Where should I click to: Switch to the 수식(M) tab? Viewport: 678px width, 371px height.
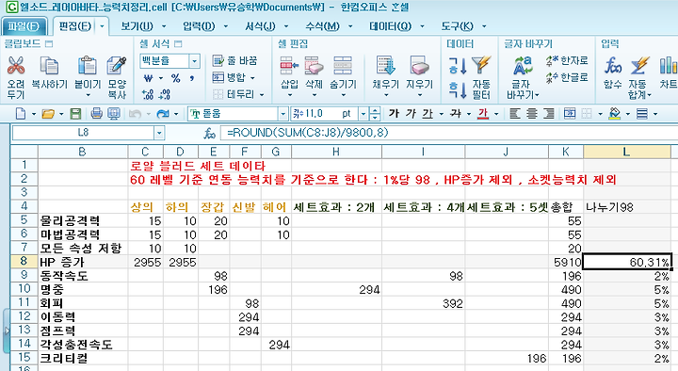click(322, 26)
